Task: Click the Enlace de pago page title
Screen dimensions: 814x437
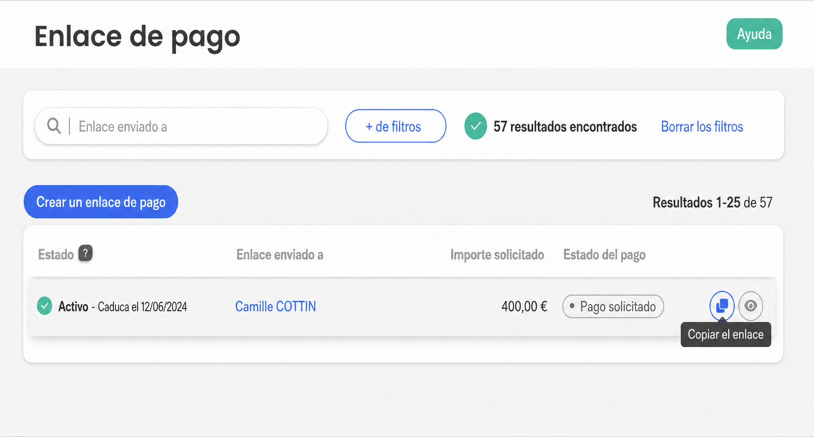Action: click(x=137, y=37)
